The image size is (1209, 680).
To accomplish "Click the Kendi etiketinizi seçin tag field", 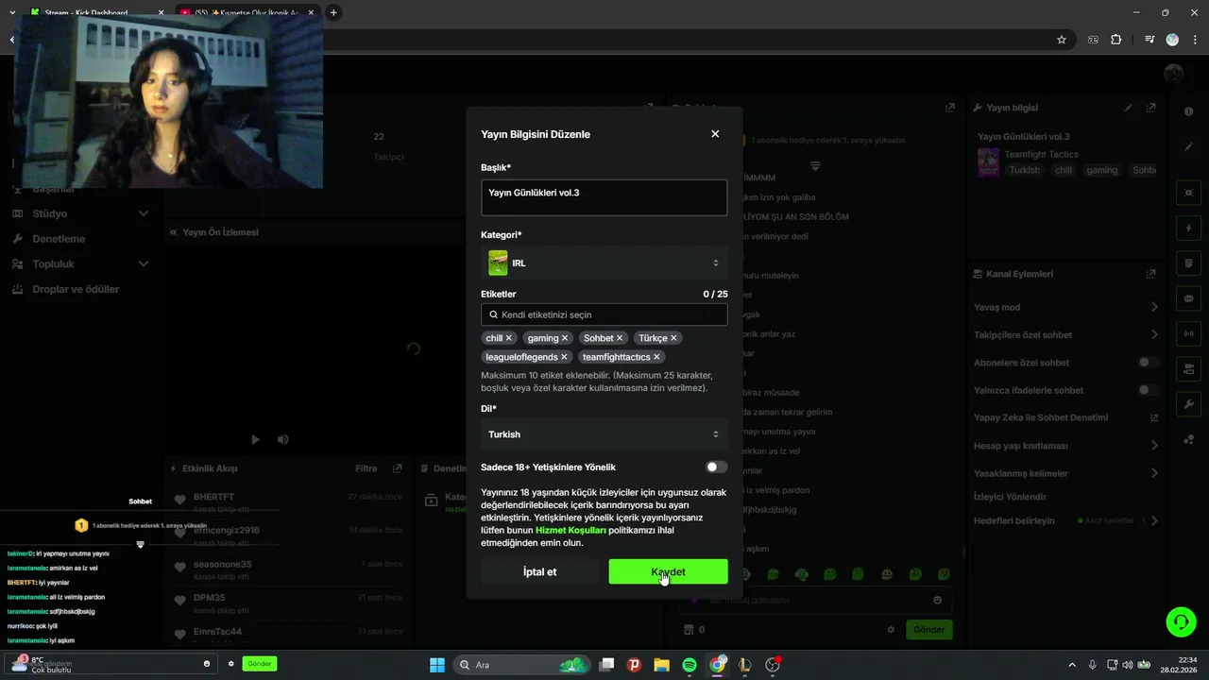I will click(x=604, y=314).
